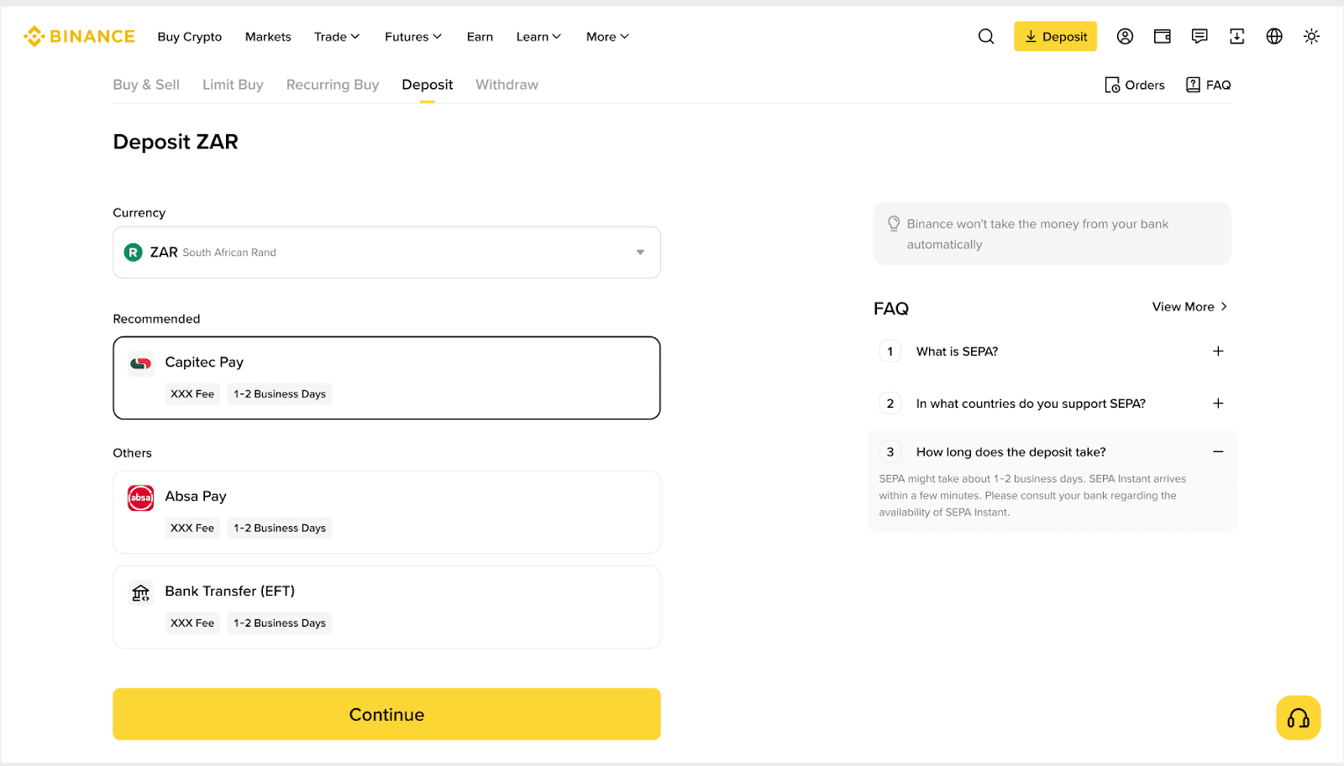Open the search icon in header

click(986, 36)
